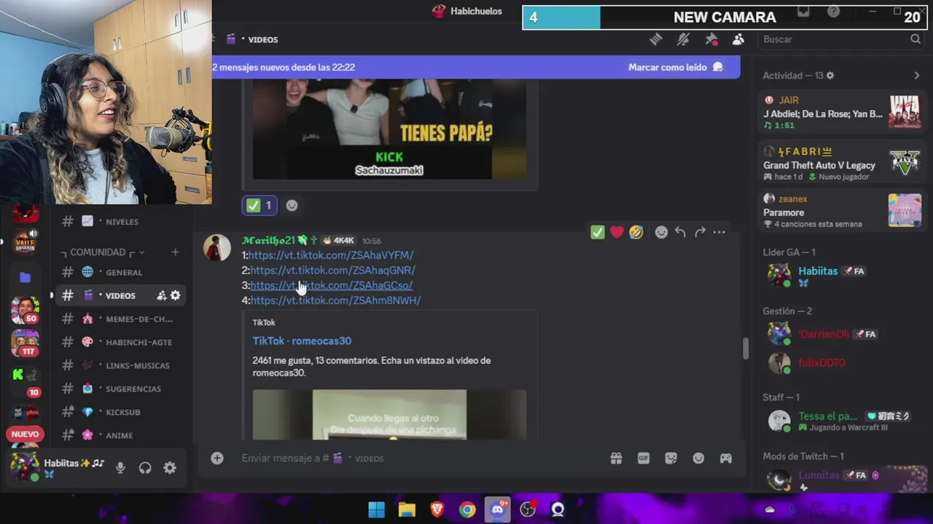Open TikTok link ZSAhaGCso
The height and width of the screenshot is (524, 933).
(332, 285)
